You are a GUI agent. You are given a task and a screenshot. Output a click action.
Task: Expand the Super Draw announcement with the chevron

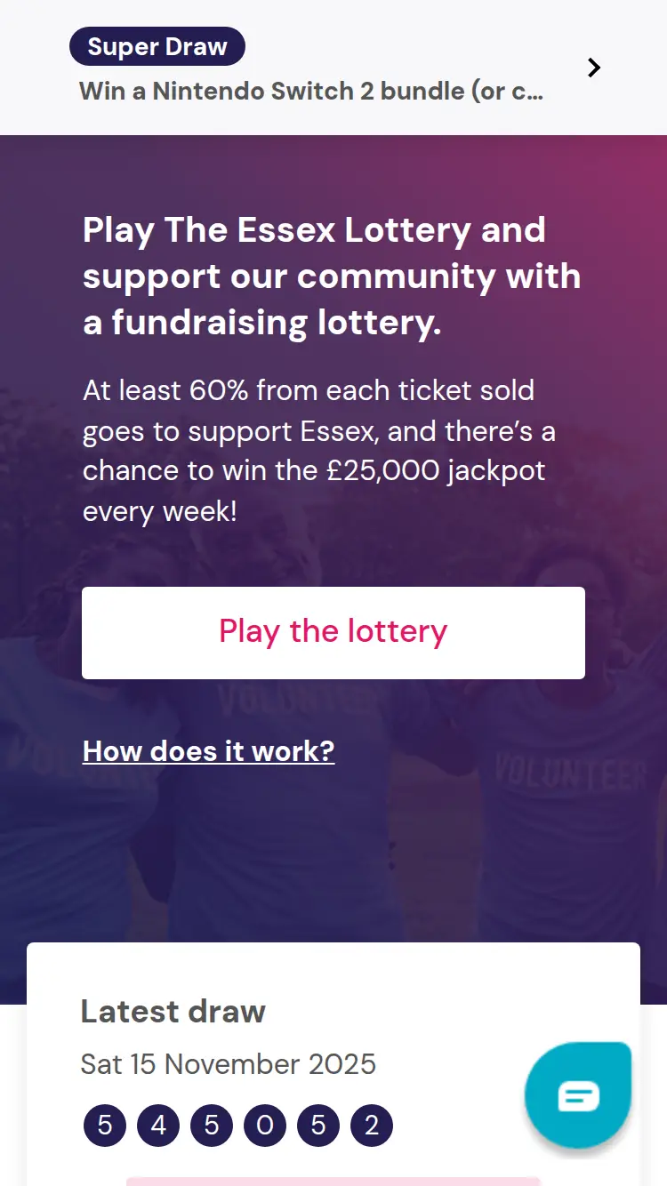click(x=593, y=67)
